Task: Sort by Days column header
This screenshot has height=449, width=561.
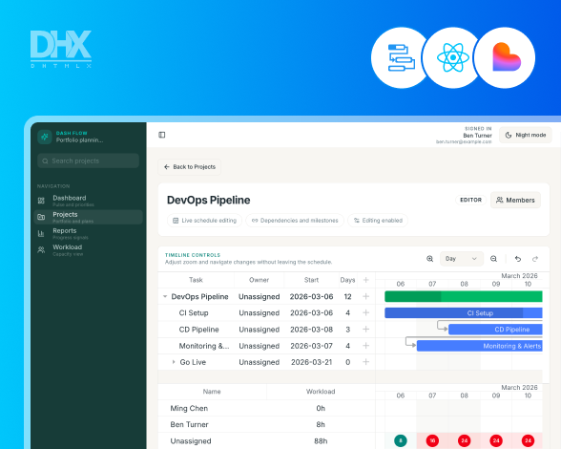Action: coord(347,280)
